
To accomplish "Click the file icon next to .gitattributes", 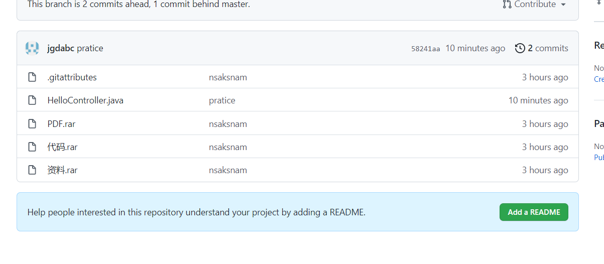I will tap(32, 77).
